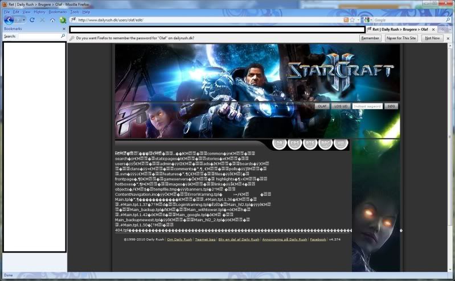Select the FPS round category button
455x281 pixels.
294,143
